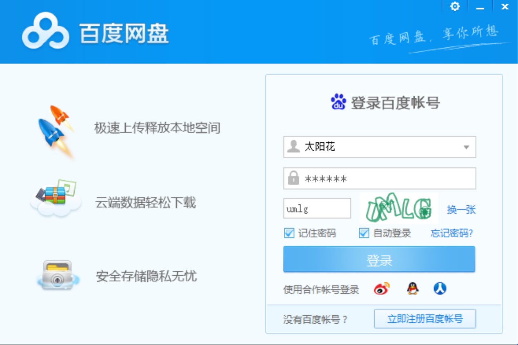Click the 忘记密码? link
Screen dimensions: 518x345
tap(452, 233)
